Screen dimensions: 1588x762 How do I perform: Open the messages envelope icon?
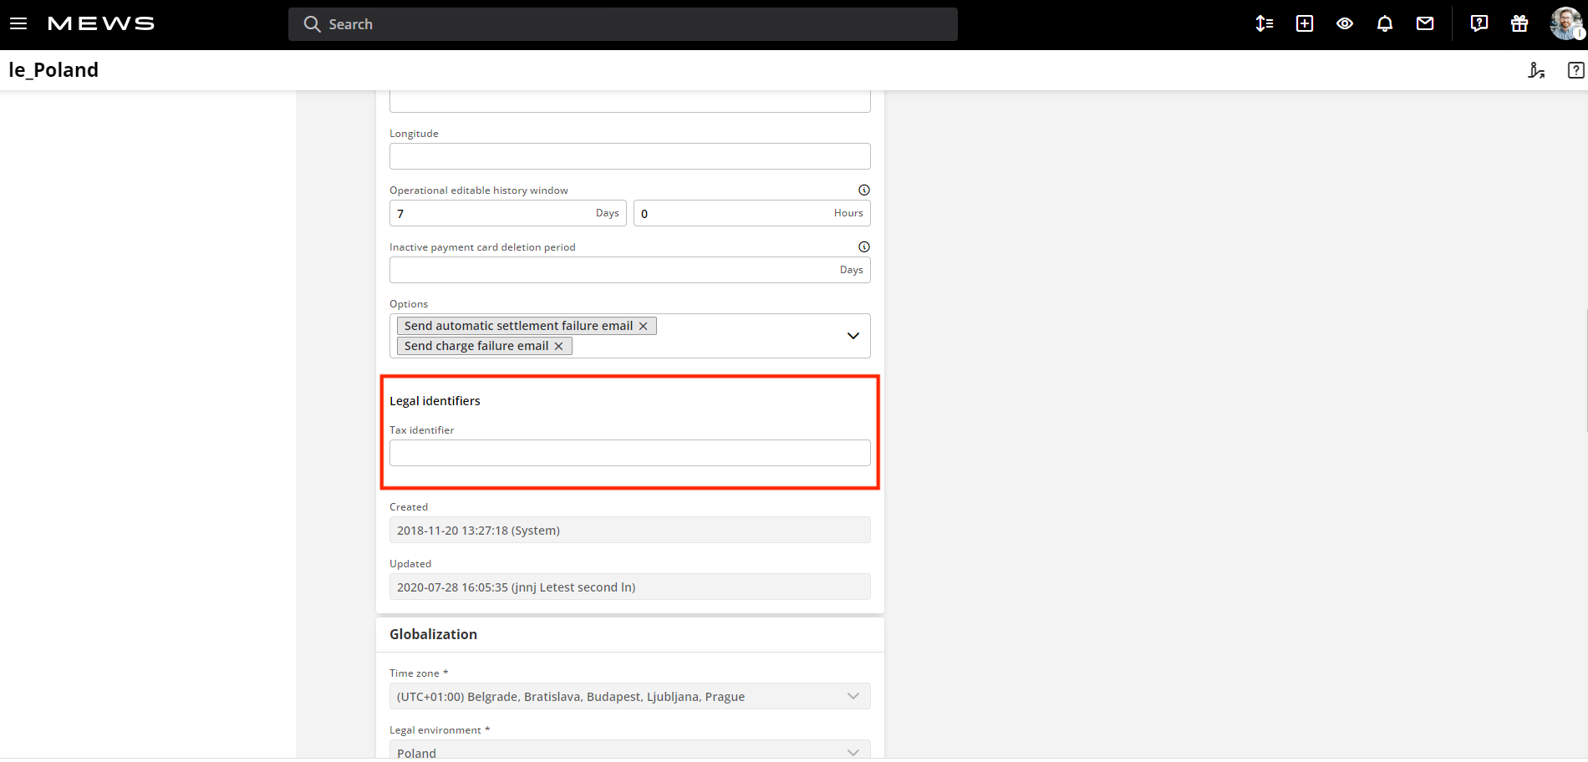[1425, 23]
